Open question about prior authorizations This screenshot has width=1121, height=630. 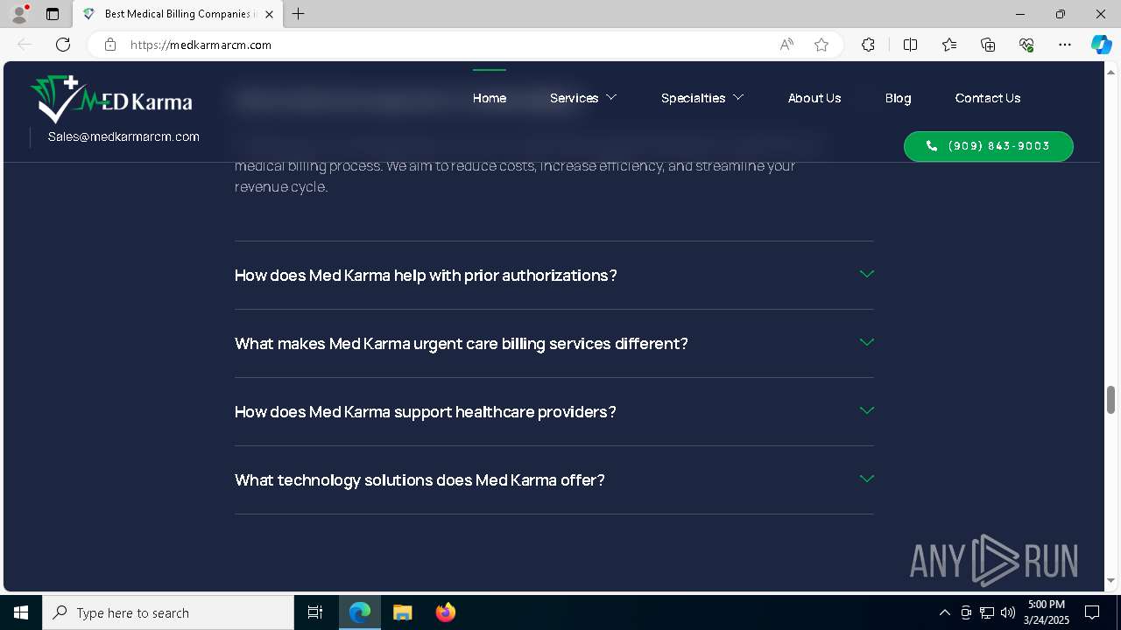point(426,275)
